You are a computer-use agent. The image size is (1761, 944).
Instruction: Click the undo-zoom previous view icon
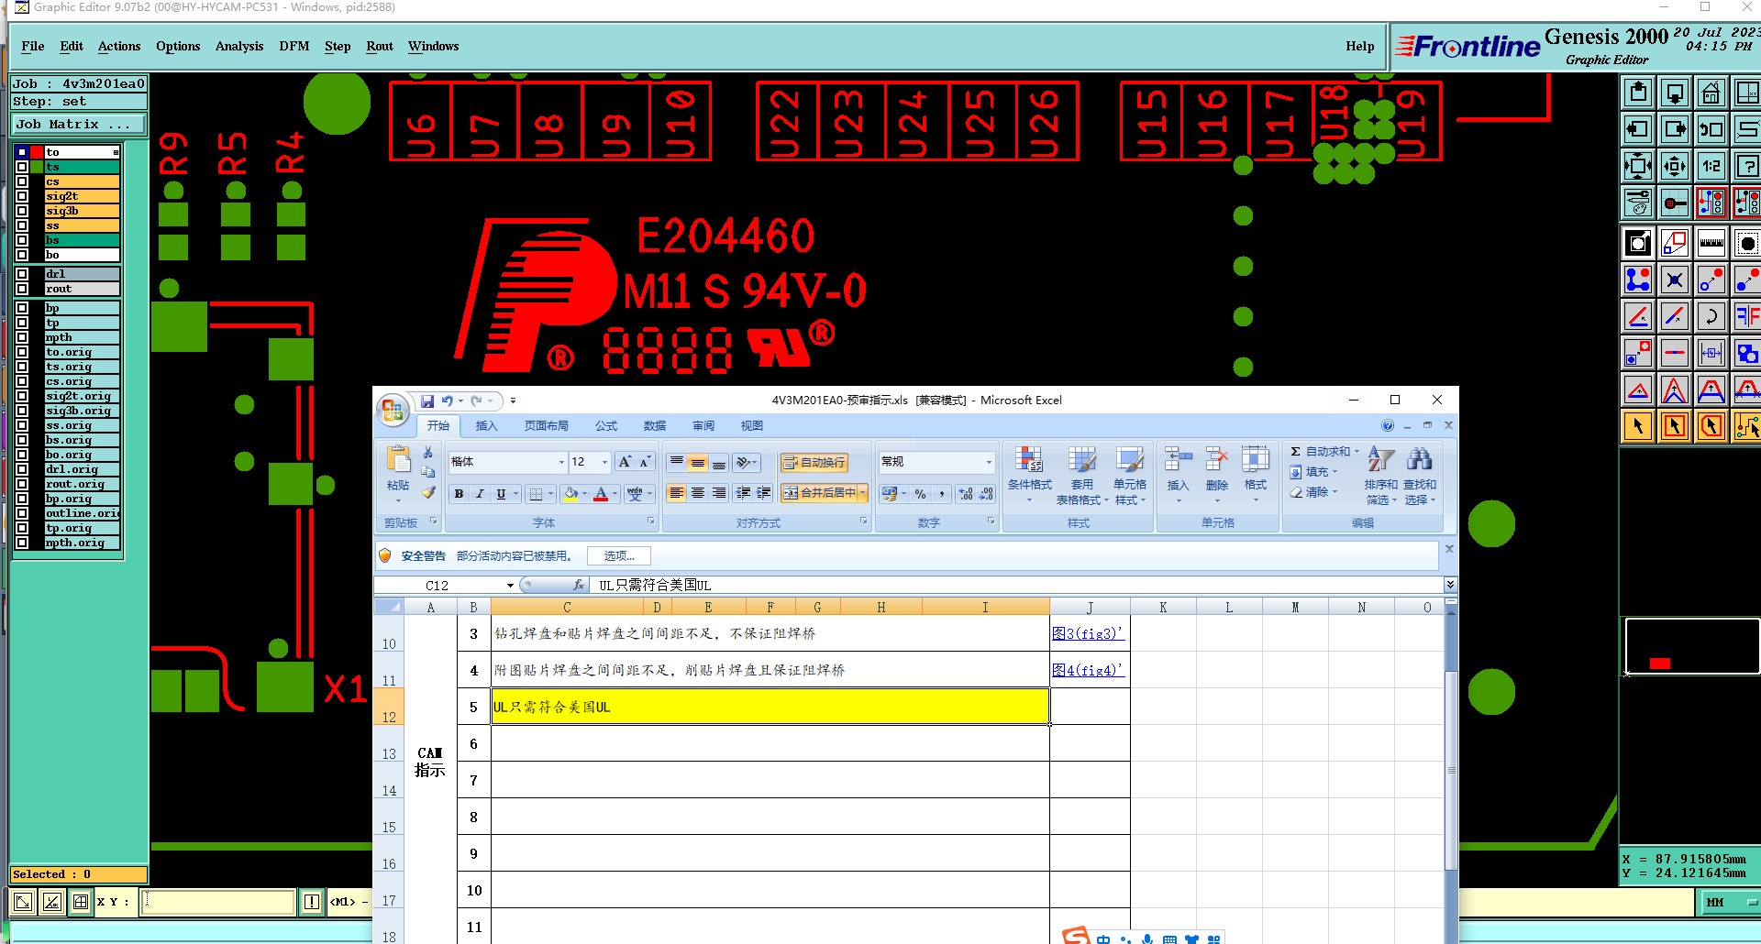pyautogui.click(x=1711, y=129)
